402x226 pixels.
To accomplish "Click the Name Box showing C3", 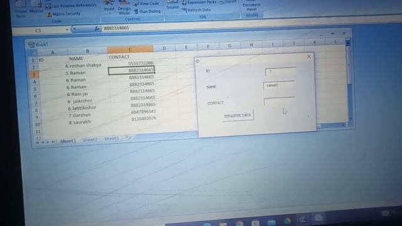I will 38,31.
